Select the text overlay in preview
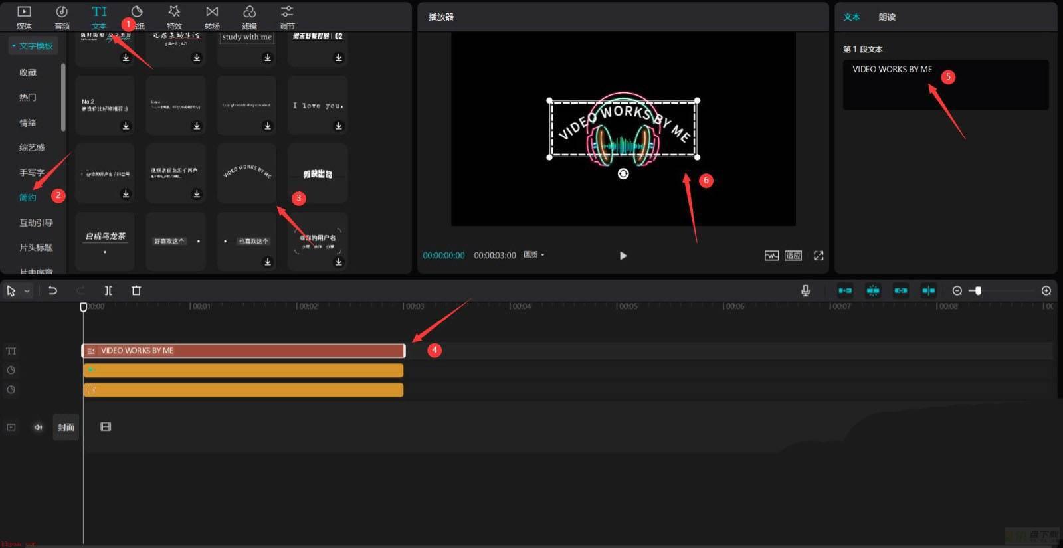The height and width of the screenshot is (548, 1063). click(x=623, y=129)
